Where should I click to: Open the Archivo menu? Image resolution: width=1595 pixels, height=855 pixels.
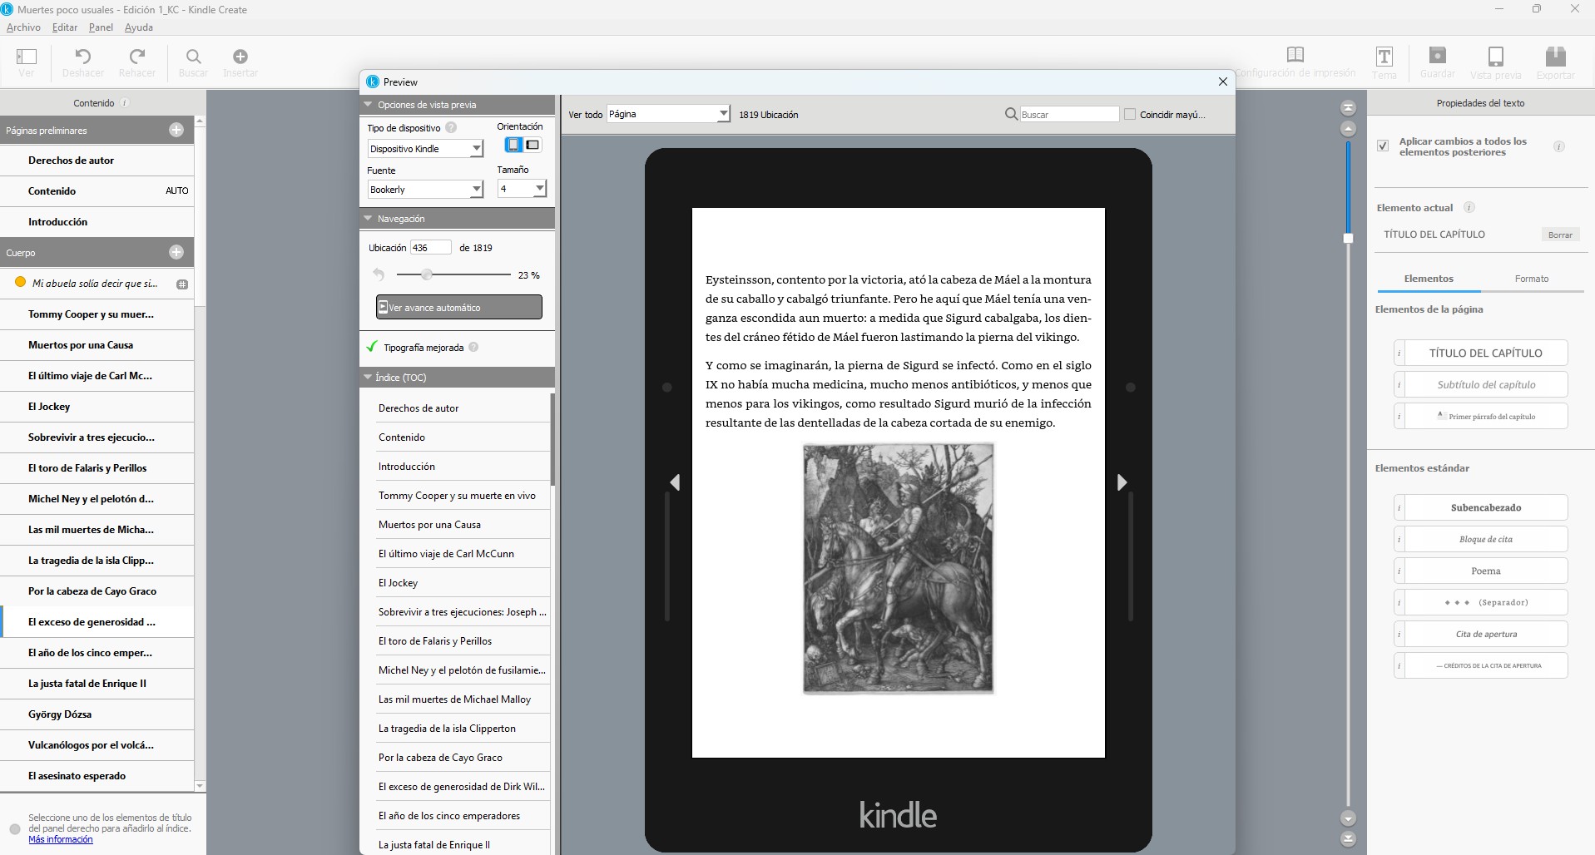click(23, 27)
